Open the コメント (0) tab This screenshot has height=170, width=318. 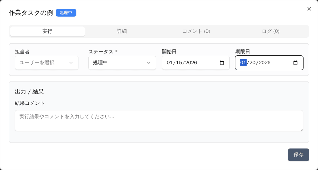(x=196, y=31)
